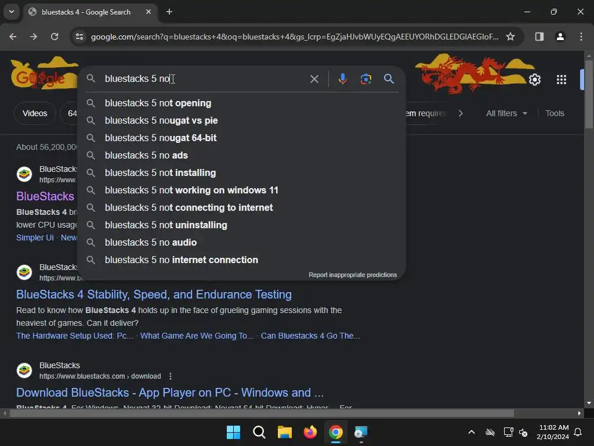Open Firefox from taskbar
The width and height of the screenshot is (594, 446).
[x=310, y=432]
